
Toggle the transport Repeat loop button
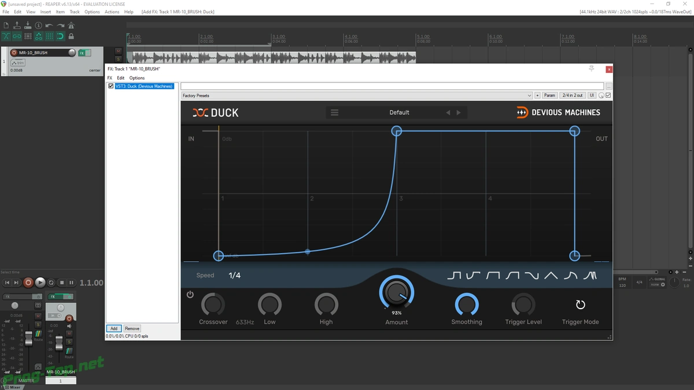[x=51, y=283]
